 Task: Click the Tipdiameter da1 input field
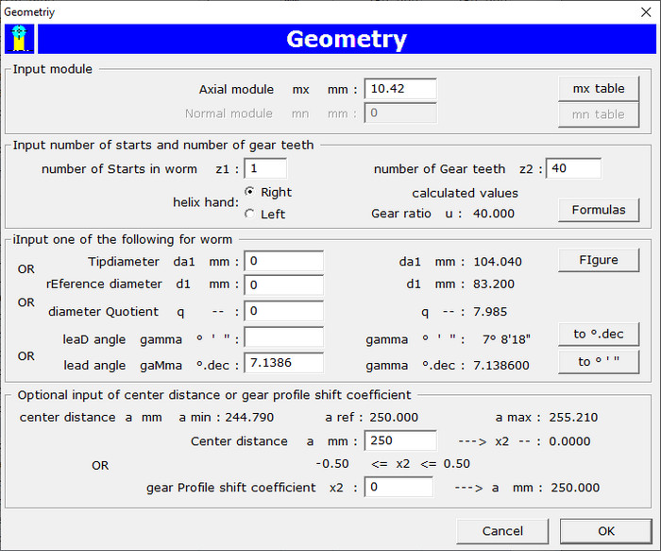(283, 261)
